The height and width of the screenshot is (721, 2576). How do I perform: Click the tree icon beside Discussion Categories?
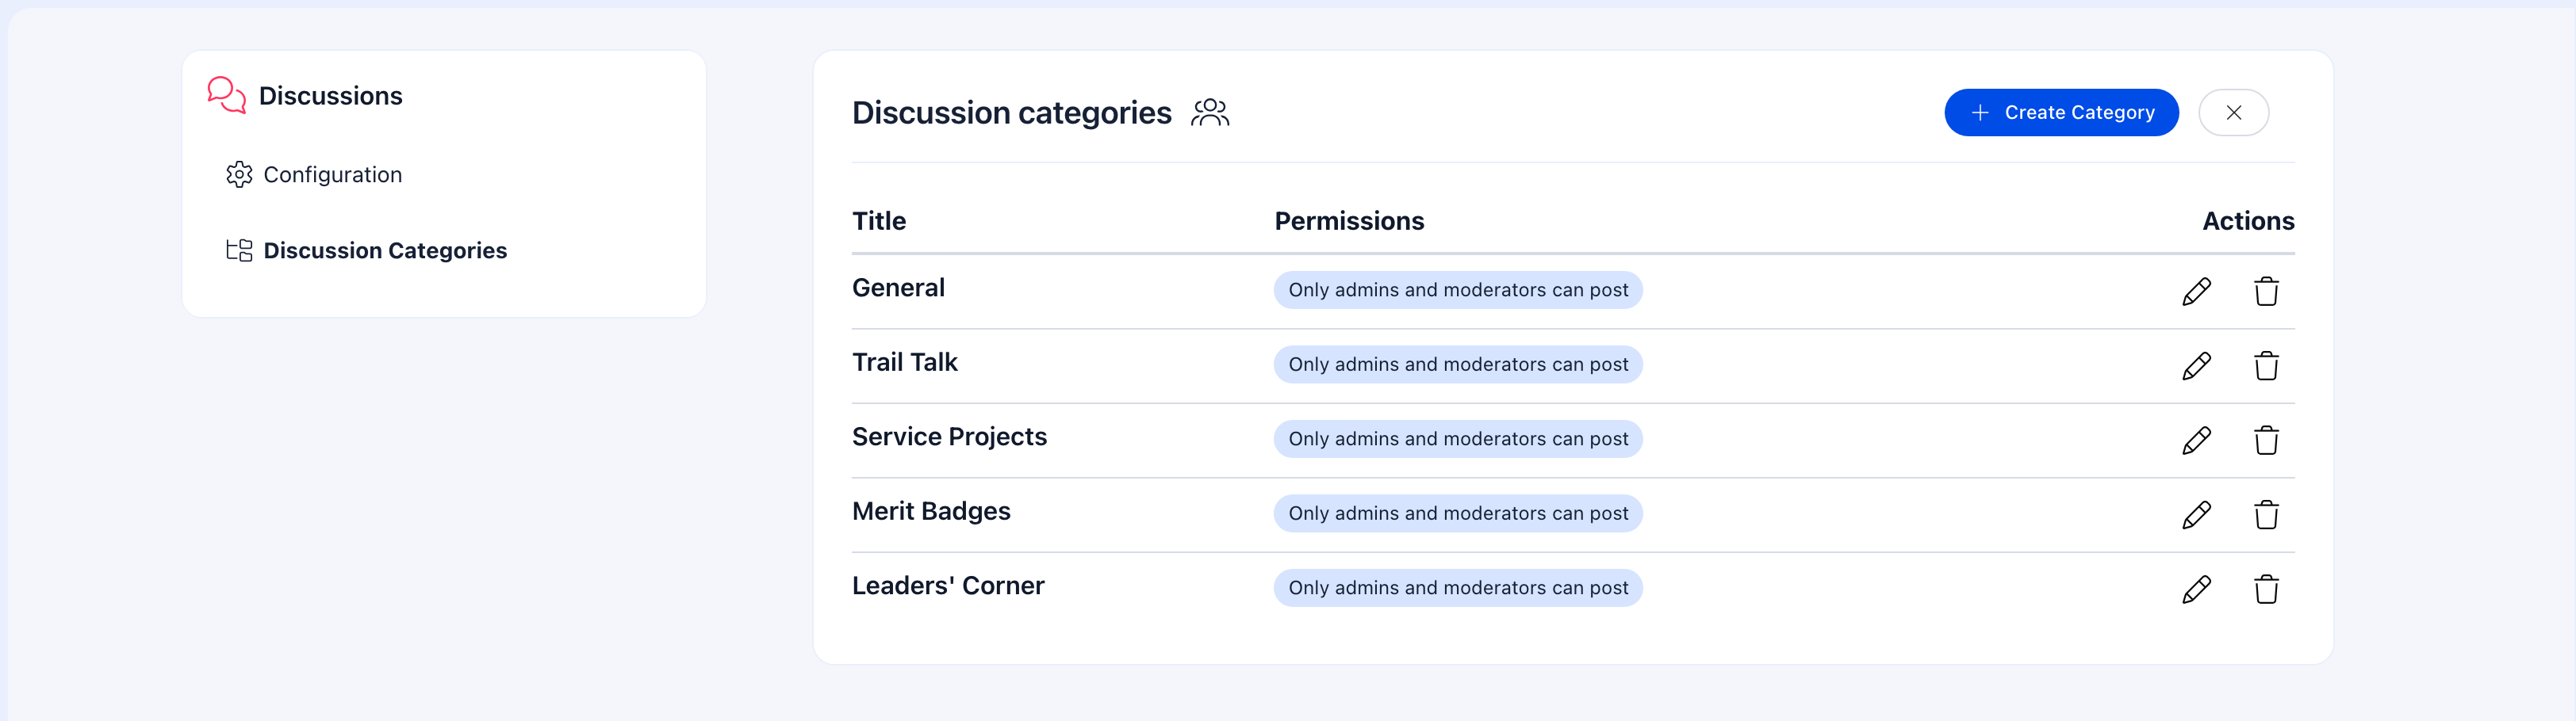pos(239,250)
